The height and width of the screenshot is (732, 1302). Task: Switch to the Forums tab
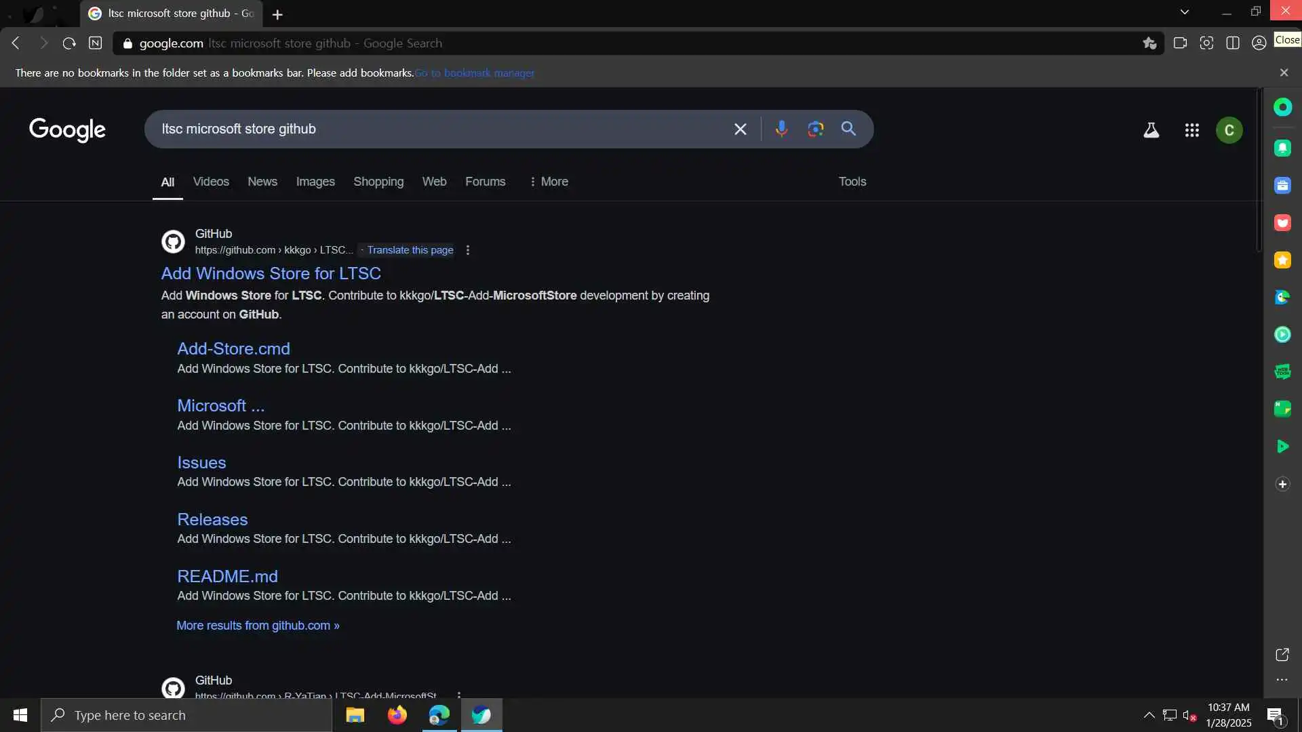coord(485,182)
